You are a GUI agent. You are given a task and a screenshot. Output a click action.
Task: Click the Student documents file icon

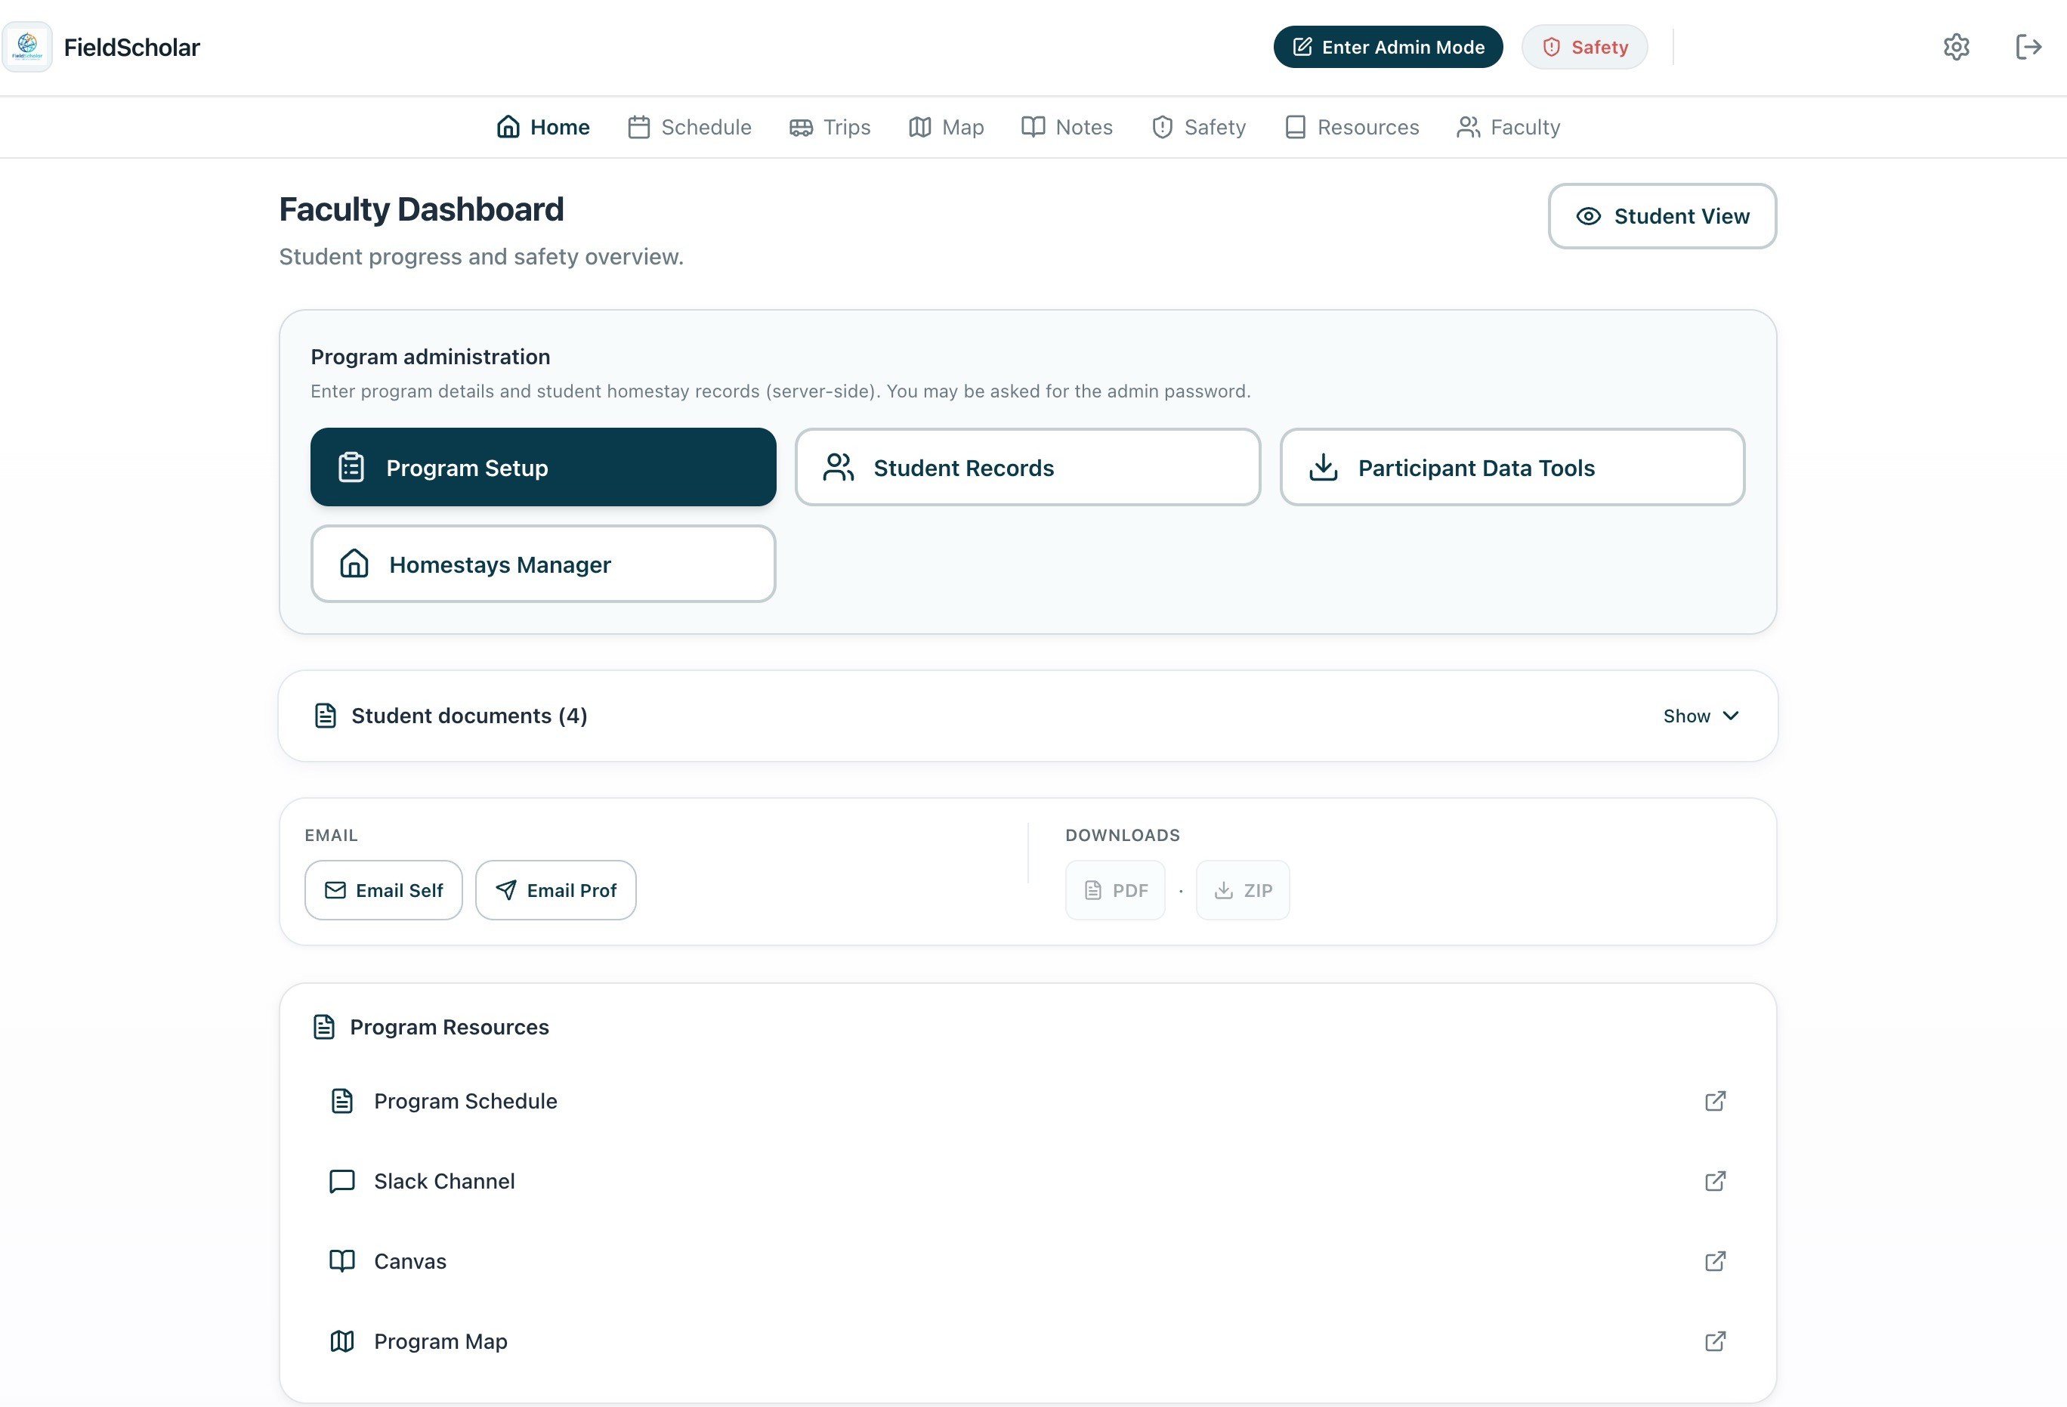click(326, 716)
